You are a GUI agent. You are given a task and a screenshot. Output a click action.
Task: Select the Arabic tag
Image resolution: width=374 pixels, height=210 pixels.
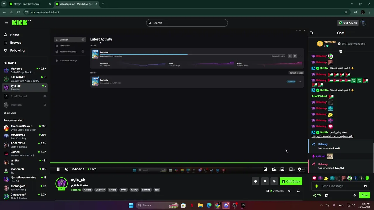[x=88, y=190]
